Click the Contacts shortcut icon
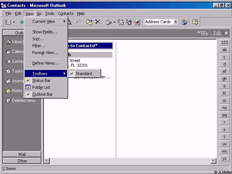The width and height of the screenshot is (232, 174). (8, 61)
